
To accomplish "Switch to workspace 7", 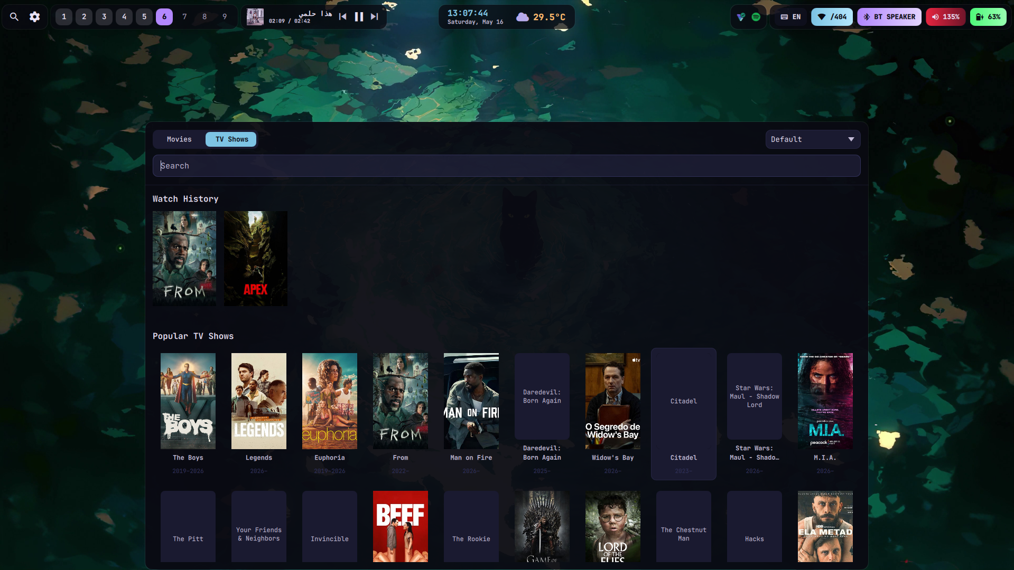I will [x=184, y=17].
